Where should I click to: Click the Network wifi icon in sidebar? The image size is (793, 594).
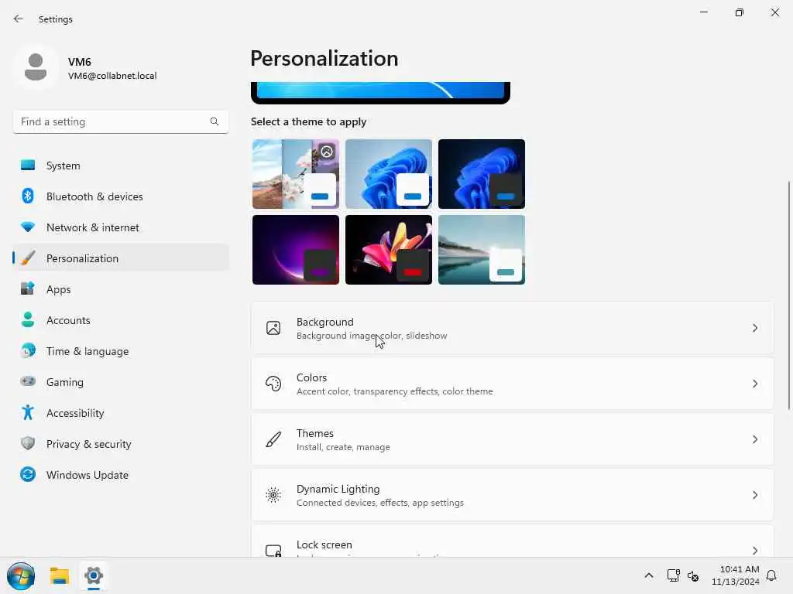tap(28, 227)
